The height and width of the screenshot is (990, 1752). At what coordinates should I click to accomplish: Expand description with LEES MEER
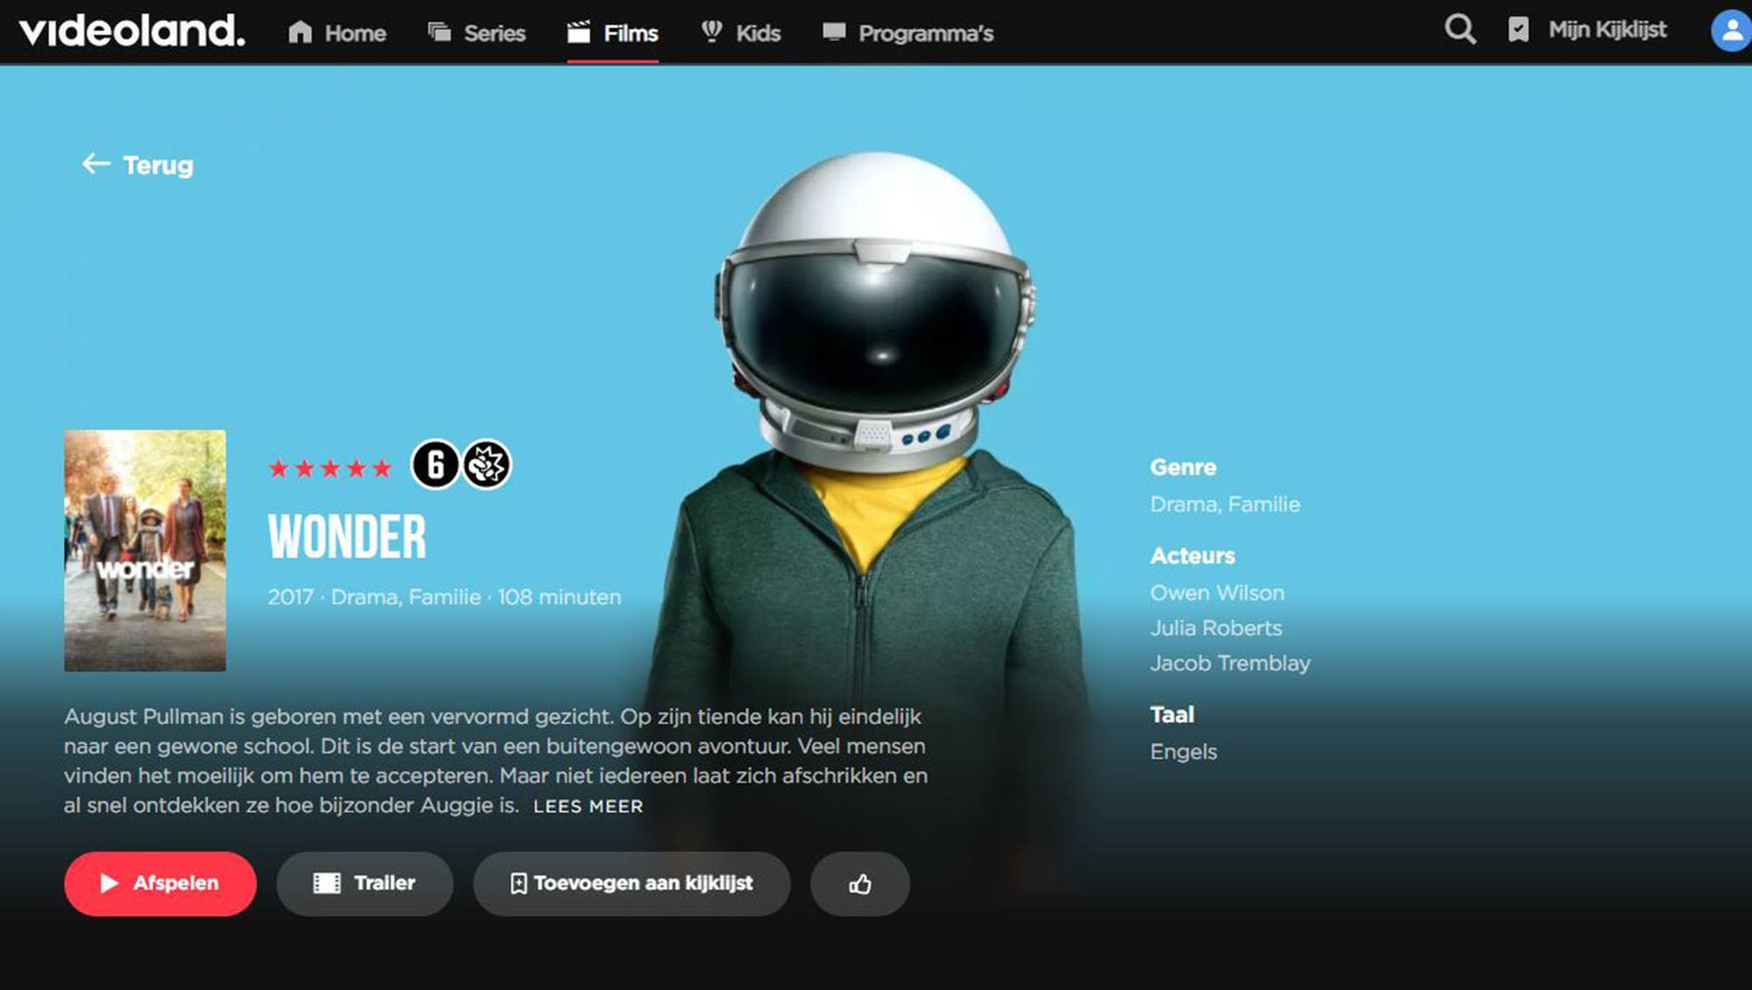[588, 807]
